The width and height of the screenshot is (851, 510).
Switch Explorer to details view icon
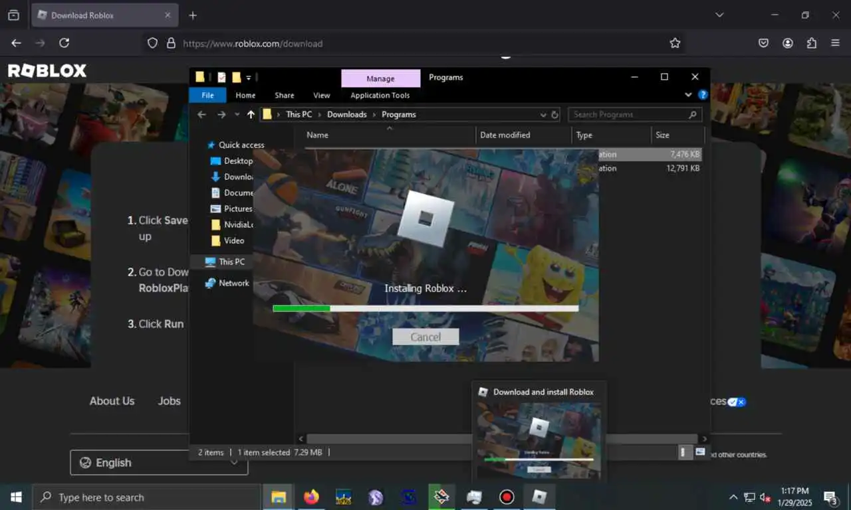click(x=684, y=452)
